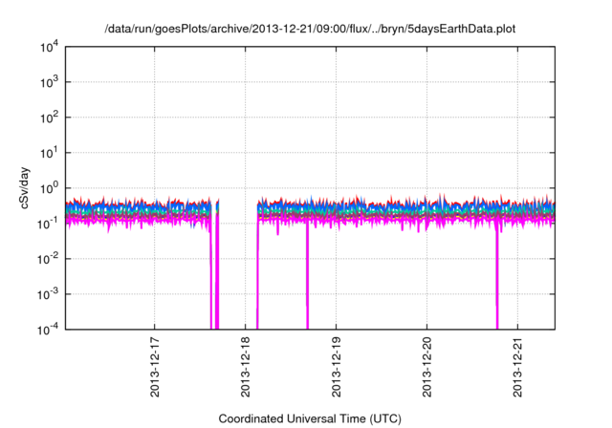Click the 10^3 y-axis tick label

coord(49,82)
